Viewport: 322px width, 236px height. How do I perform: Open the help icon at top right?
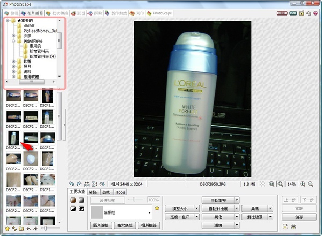coord(316,13)
